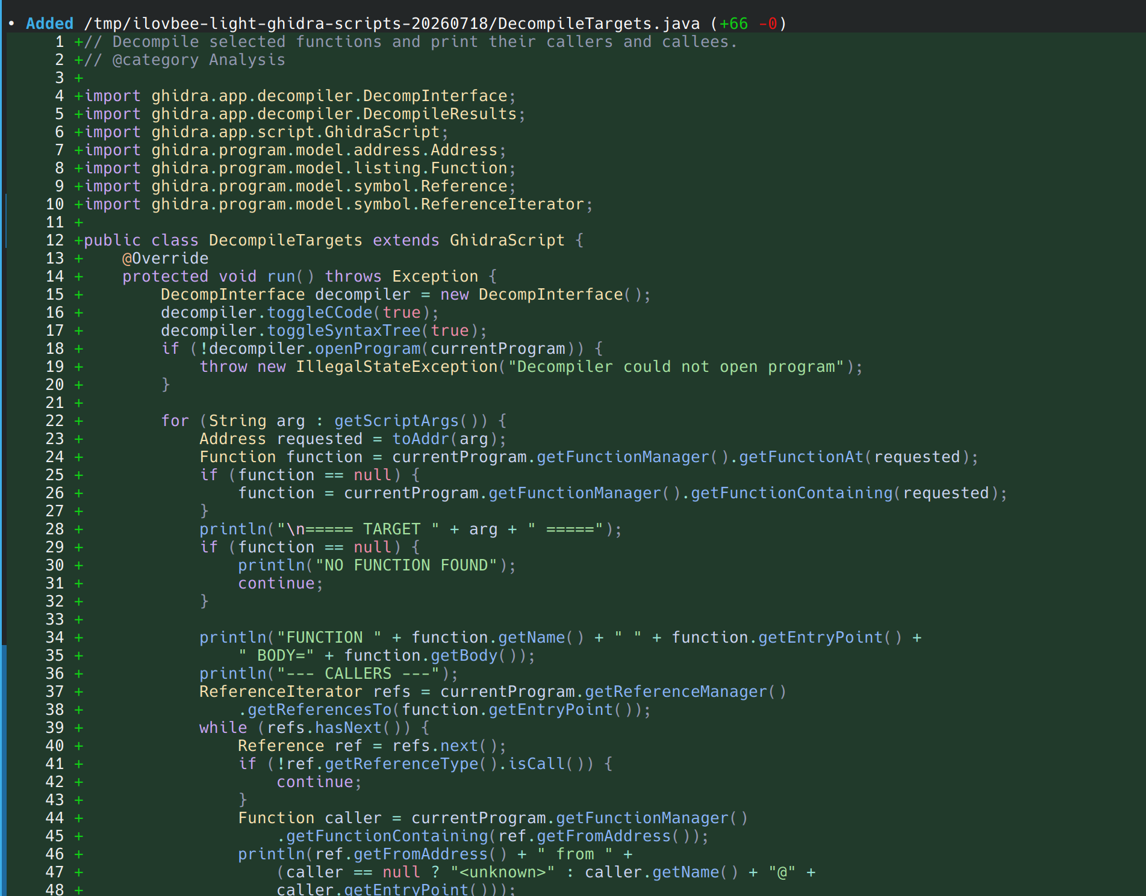Click the println "FUNCTION " line with getName()
1146x896 pixels.
click(560, 637)
